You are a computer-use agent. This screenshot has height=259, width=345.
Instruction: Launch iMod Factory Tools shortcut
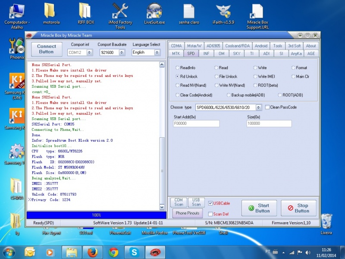point(120,16)
